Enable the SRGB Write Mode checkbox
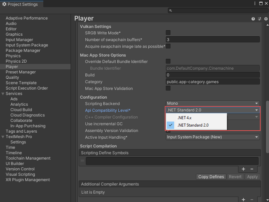The width and height of the screenshot is (269, 202). pos(168,33)
